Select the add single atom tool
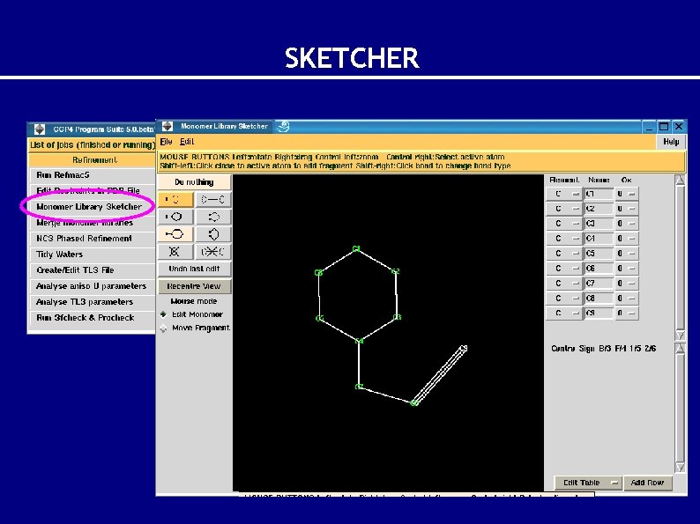The height and width of the screenshot is (524, 700). [x=175, y=199]
